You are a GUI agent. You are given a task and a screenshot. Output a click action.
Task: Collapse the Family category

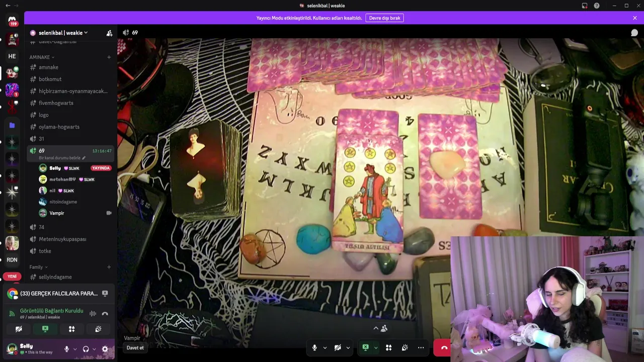pos(38,267)
